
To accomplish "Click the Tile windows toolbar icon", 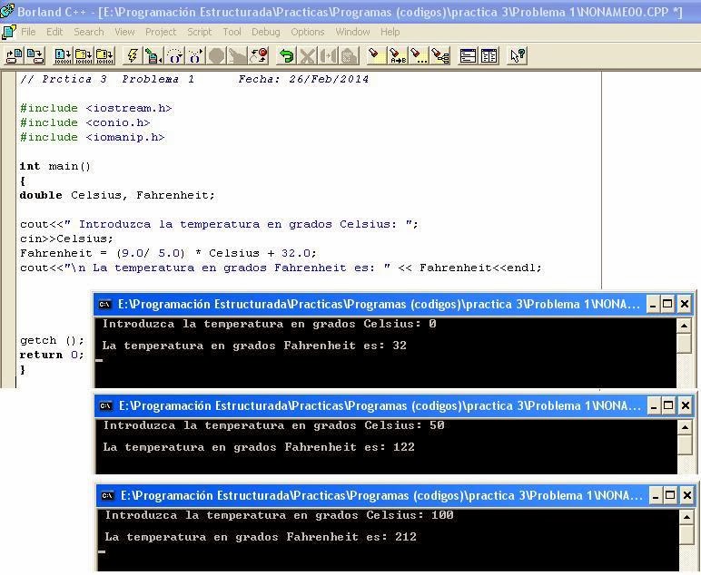I will coord(489,56).
